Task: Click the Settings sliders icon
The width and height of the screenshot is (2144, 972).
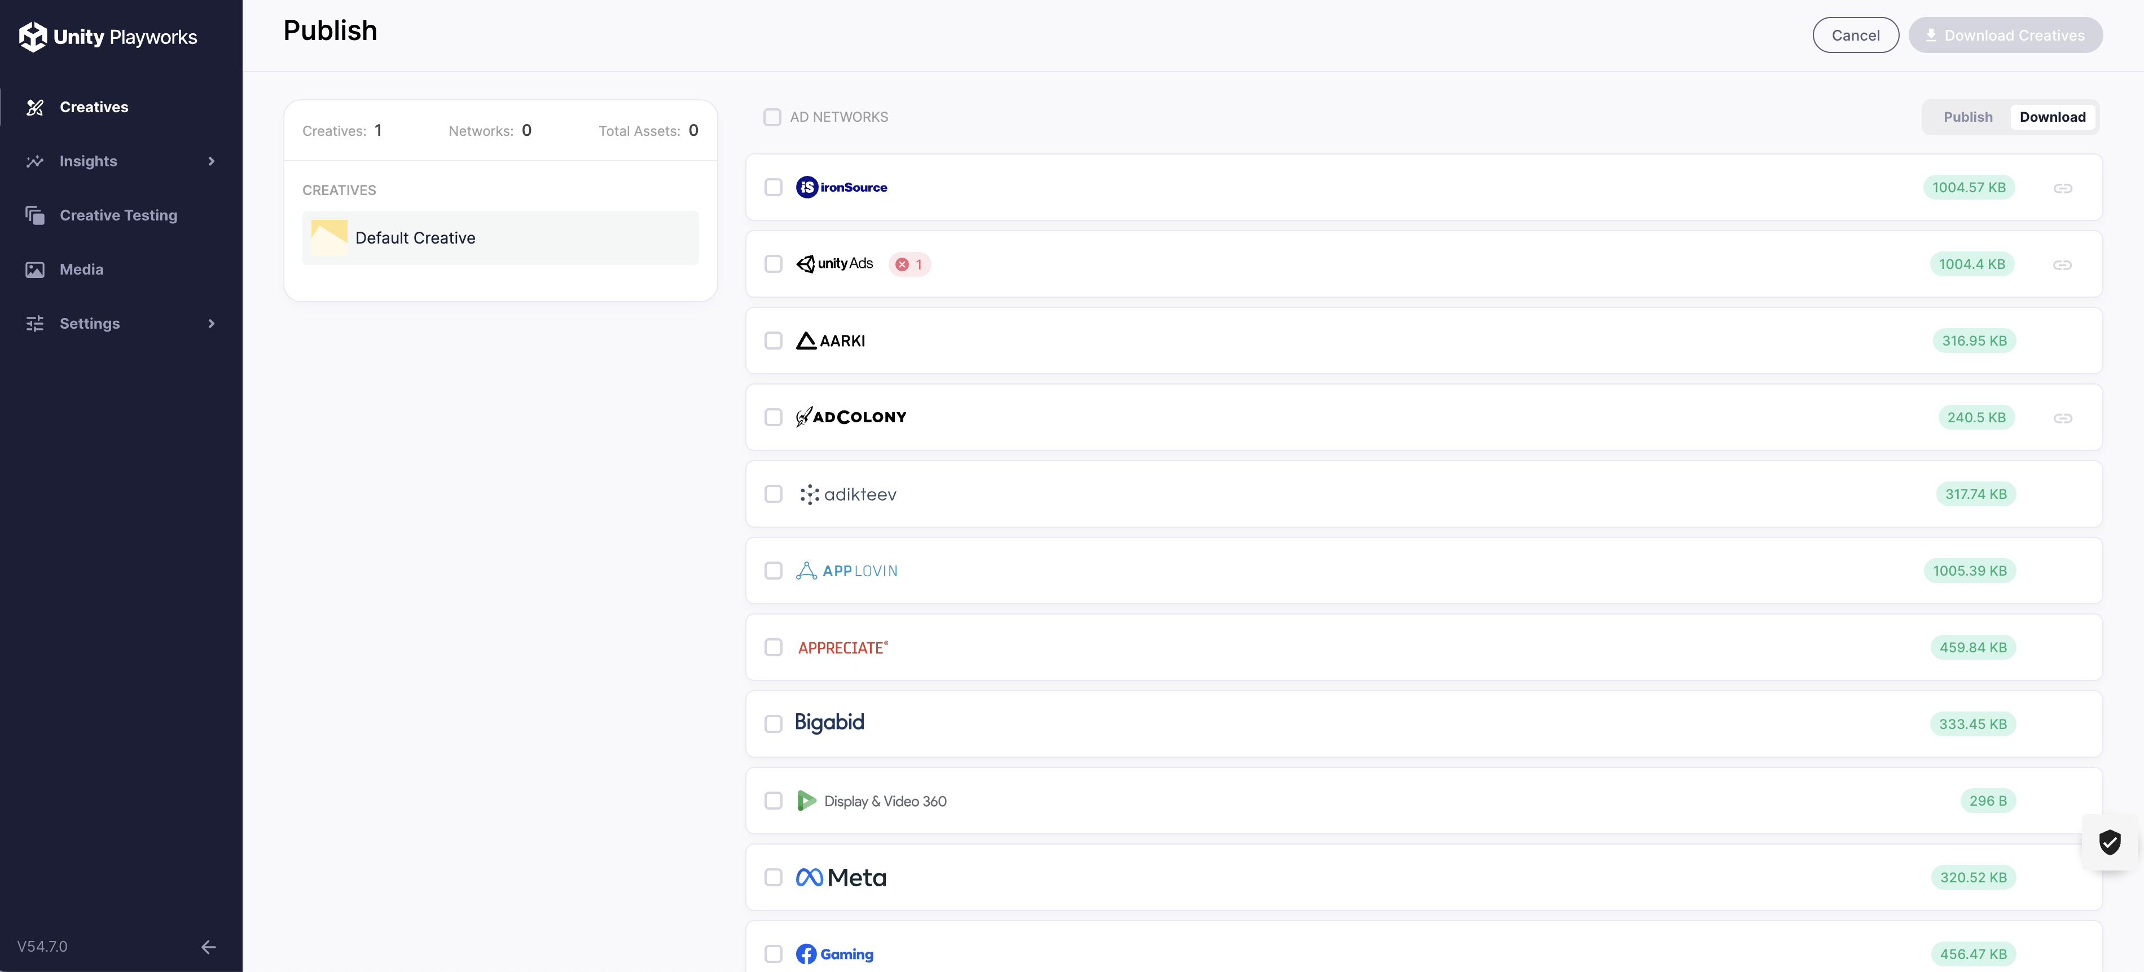Action: coord(35,324)
